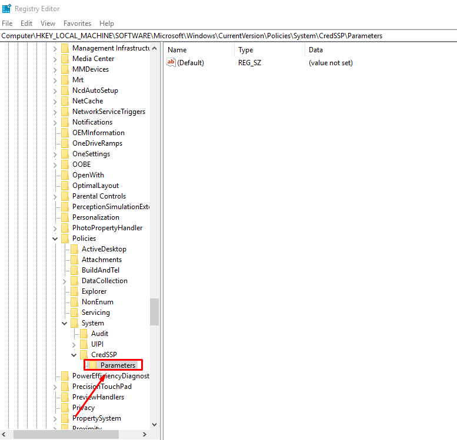
Task: Click the registry path address bar
Action: 228,36
